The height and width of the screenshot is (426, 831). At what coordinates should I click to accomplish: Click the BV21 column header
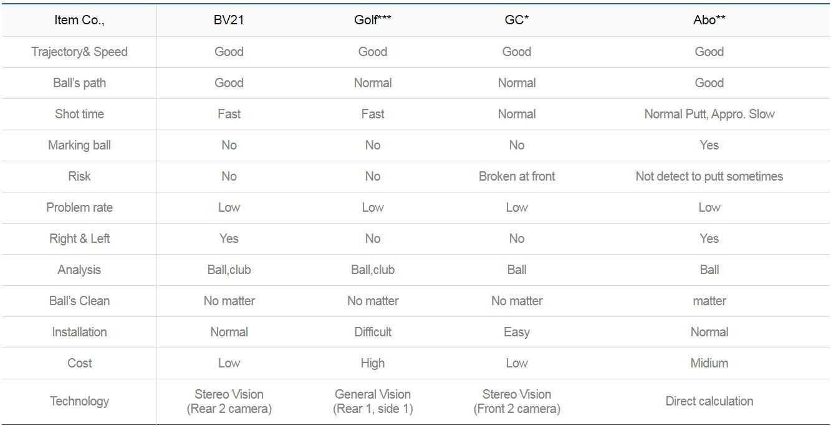coord(229,20)
